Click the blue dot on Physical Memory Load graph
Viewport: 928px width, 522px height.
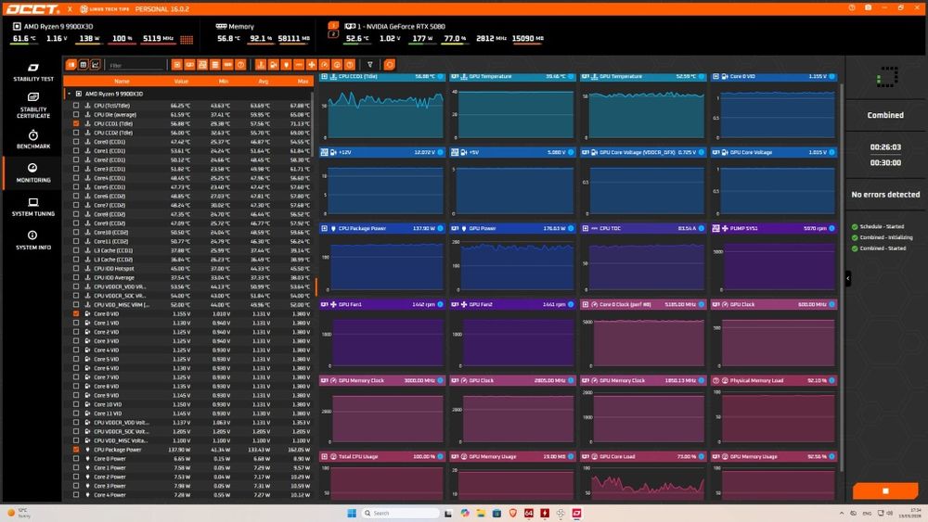832,380
